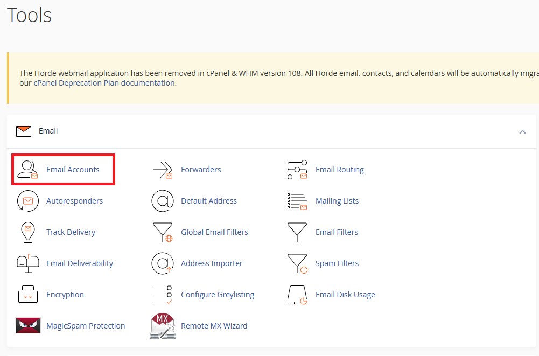Open the Forwarders link
Viewport: 539px width, 356px height.
(201, 170)
